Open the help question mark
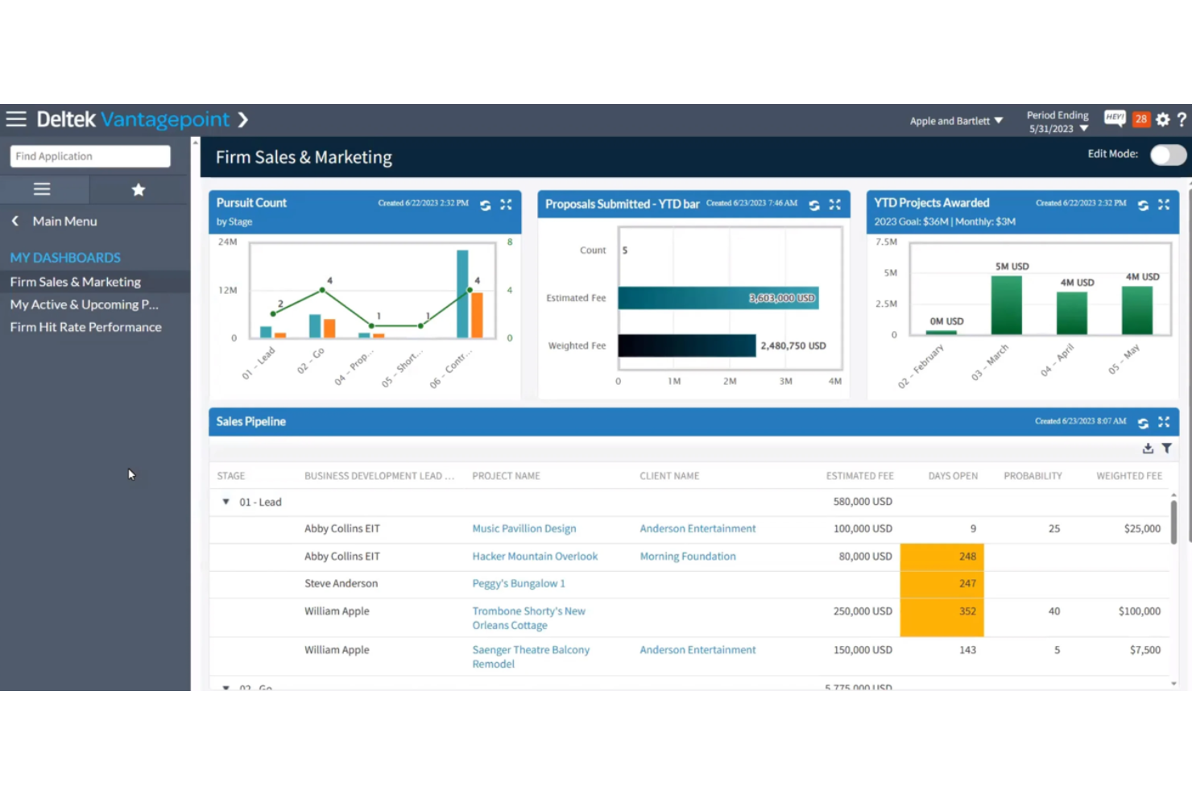Viewport: 1192px width, 795px height. tap(1182, 119)
